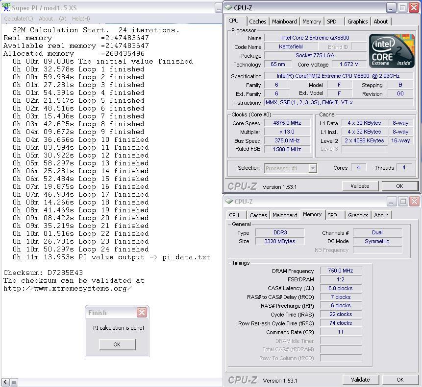Screen dimensions: 422x387
Task: Click the PI value output -> pi_data.txt line
Action: pyautogui.click(x=111, y=257)
